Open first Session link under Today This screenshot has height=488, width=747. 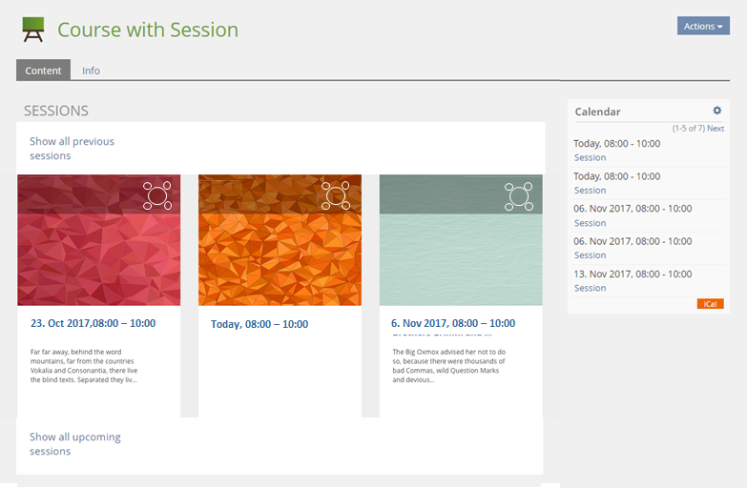[x=590, y=158]
